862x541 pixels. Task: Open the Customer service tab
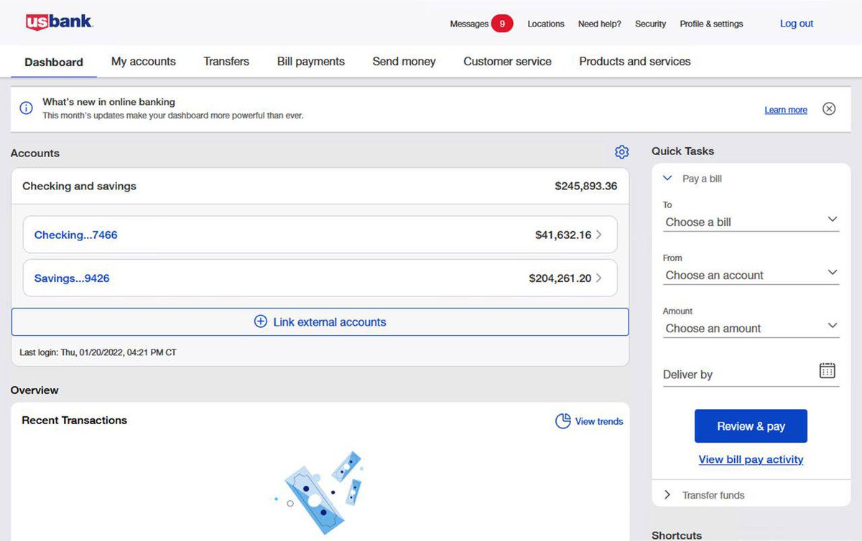pyautogui.click(x=507, y=62)
